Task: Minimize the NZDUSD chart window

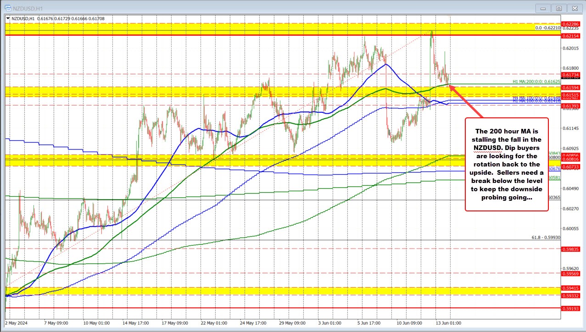Action: point(543,8)
